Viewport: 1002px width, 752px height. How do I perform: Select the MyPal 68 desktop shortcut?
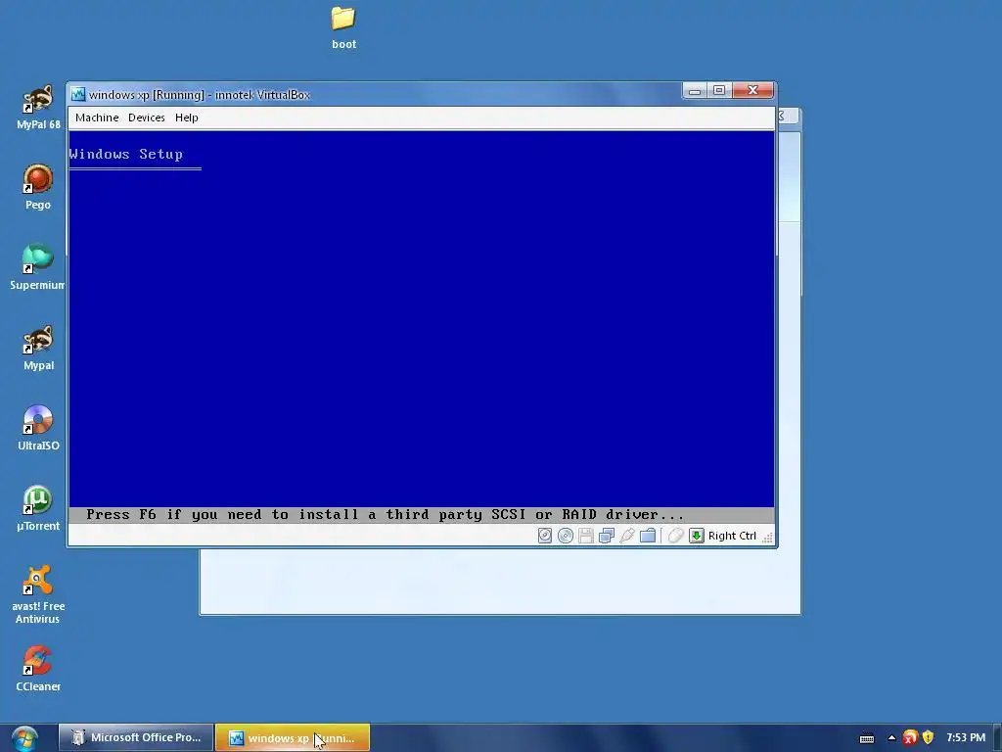(x=38, y=108)
